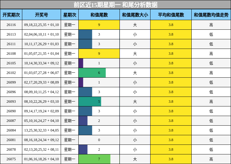Click tail value 3 in row 26113
This screenshot has width=231, height=164.
[x=99, y=34]
